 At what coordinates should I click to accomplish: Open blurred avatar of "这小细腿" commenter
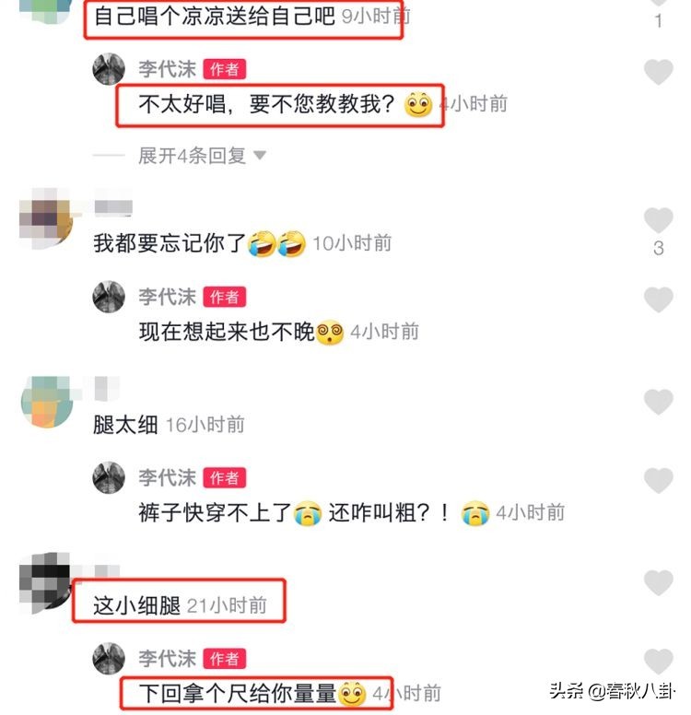tap(45, 582)
